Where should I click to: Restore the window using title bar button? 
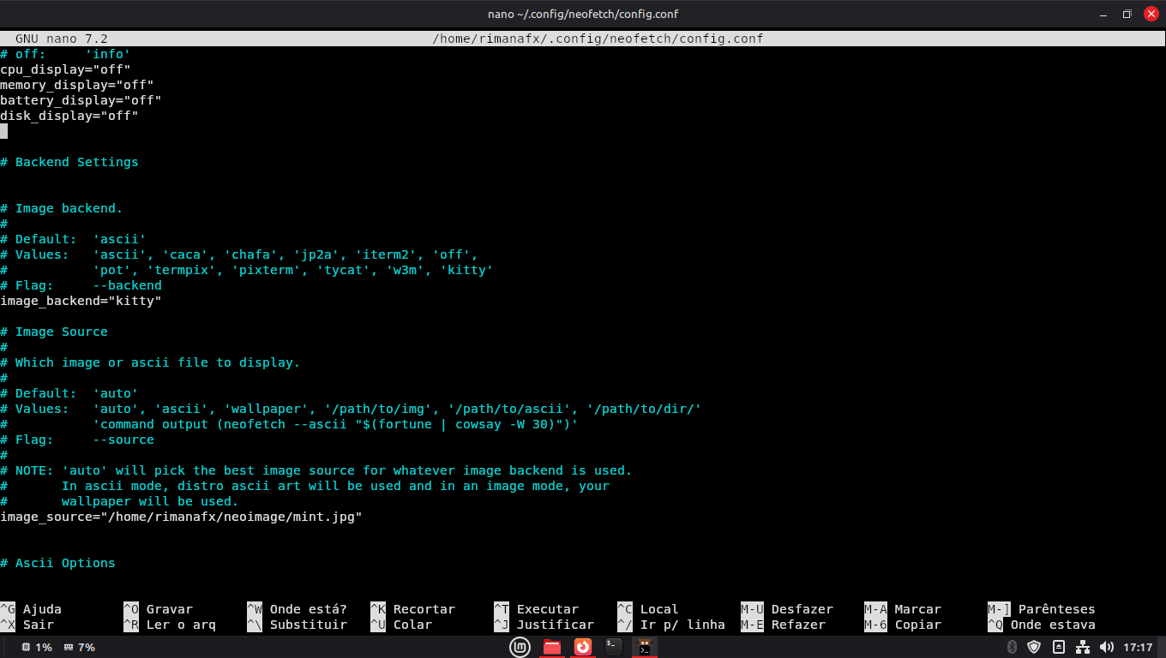[x=1127, y=14]
